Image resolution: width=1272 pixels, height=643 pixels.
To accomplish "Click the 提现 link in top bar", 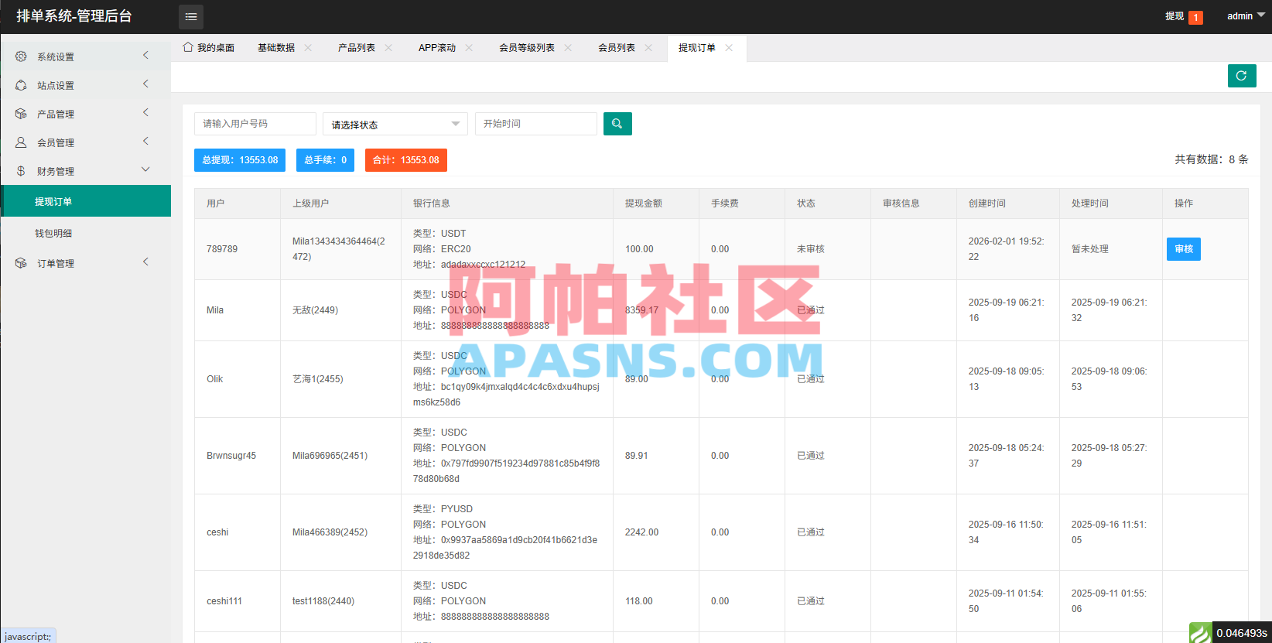I will (1175, 16).
